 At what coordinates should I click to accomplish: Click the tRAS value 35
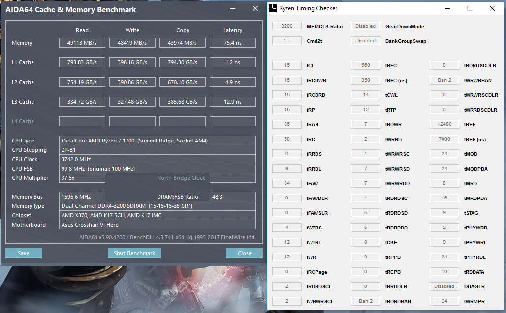click(287, 124)
